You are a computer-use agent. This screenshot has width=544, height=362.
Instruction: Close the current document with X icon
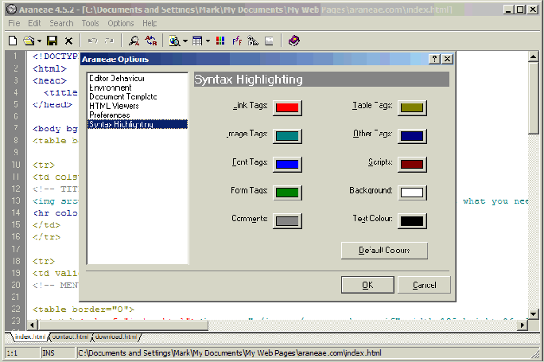pyautogui.click(x=68, y=41)
